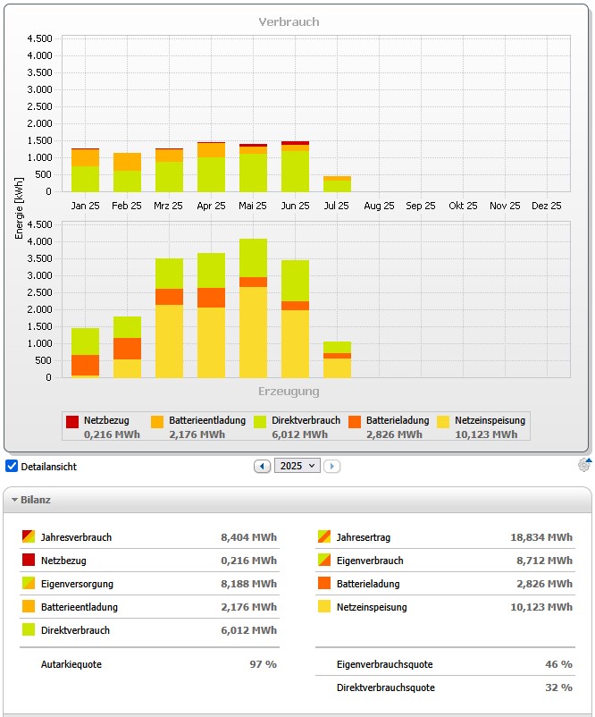The height and width of the screenshot is (717, 595).
Task: Click the Eigenverbrauch icon in Bilanz
Action: [x=323, y=561]
